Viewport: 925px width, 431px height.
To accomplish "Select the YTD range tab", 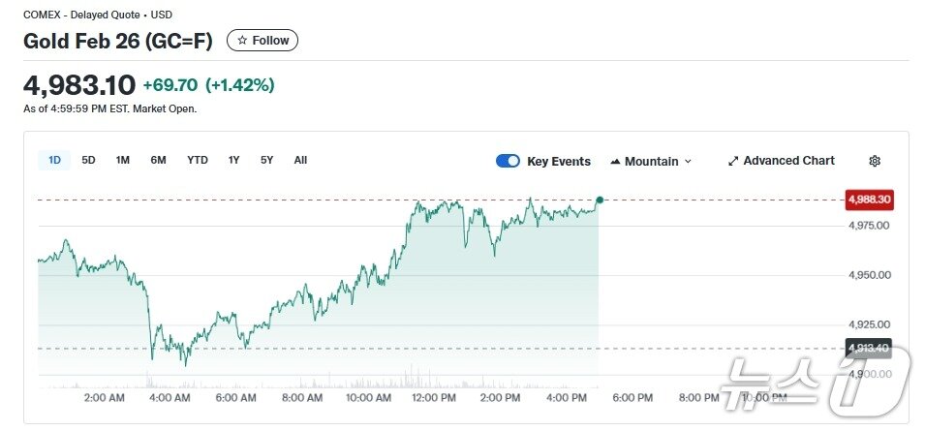I will point(198,160).
